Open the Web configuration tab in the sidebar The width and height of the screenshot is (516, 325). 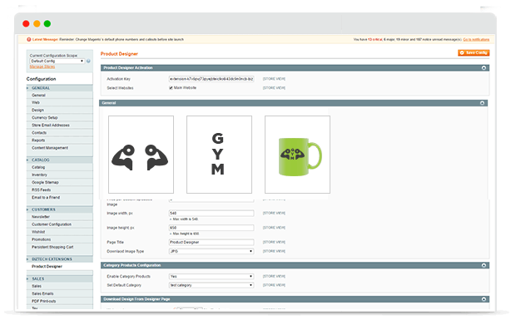36,102
